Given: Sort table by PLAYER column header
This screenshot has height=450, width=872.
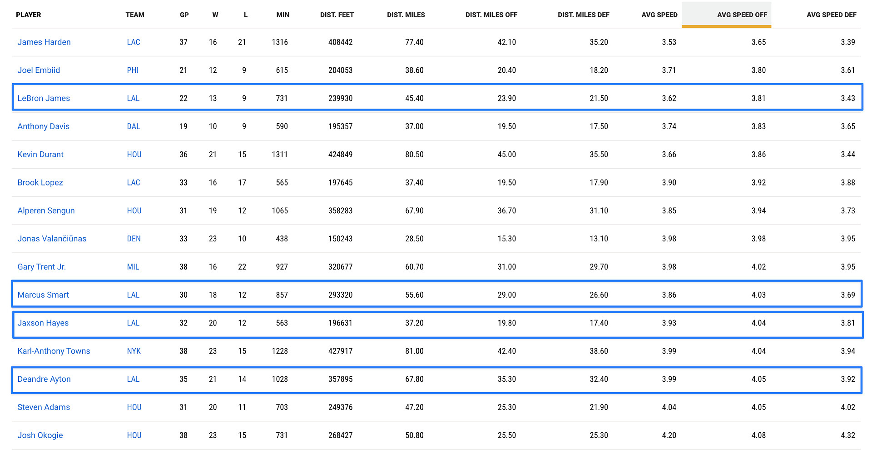Looking at the screenshot, I should [x=28, y=15].
